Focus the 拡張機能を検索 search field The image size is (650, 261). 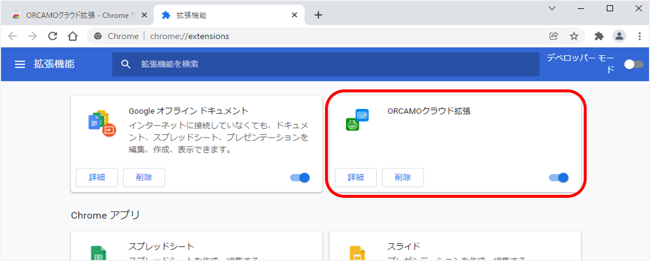(325, 64)
